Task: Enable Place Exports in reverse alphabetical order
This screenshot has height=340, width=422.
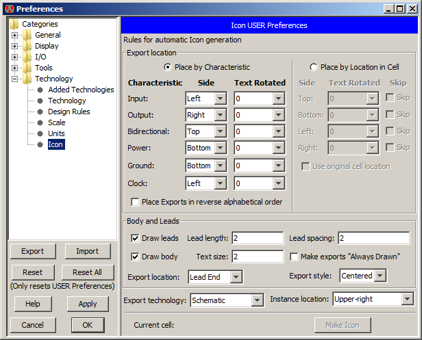Action: click(136, 202)
